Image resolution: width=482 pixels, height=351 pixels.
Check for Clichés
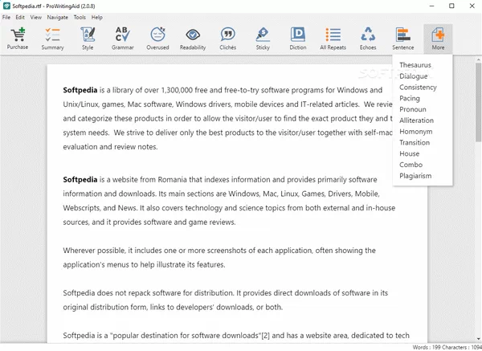pos(228,39)
